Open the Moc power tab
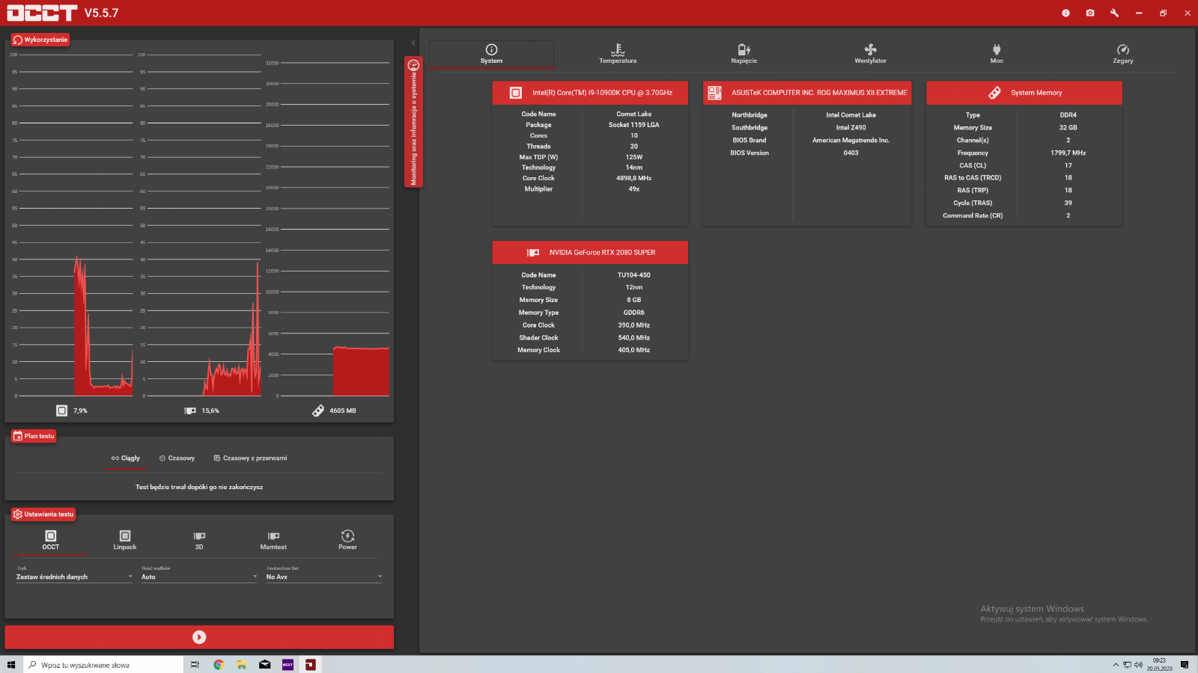Image resolution: width=1198 pixels, height=673 pixels. click(x=997, y=54)
